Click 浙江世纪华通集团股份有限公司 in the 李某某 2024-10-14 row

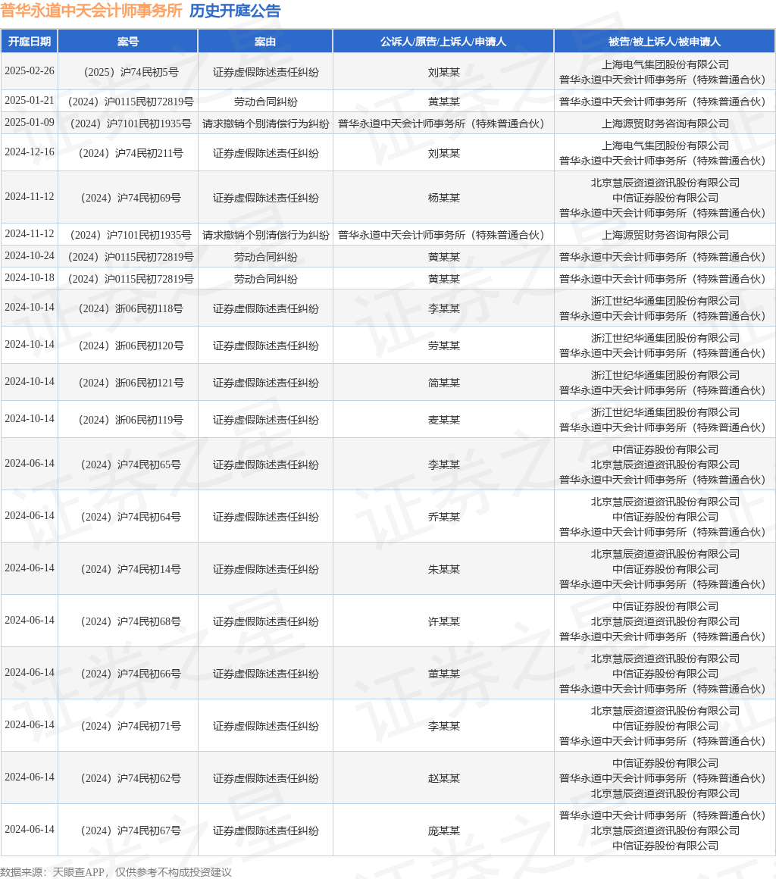[x=665, y=301]
